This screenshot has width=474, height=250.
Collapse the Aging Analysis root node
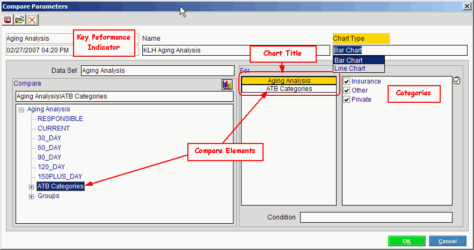[x=21, y=110]
